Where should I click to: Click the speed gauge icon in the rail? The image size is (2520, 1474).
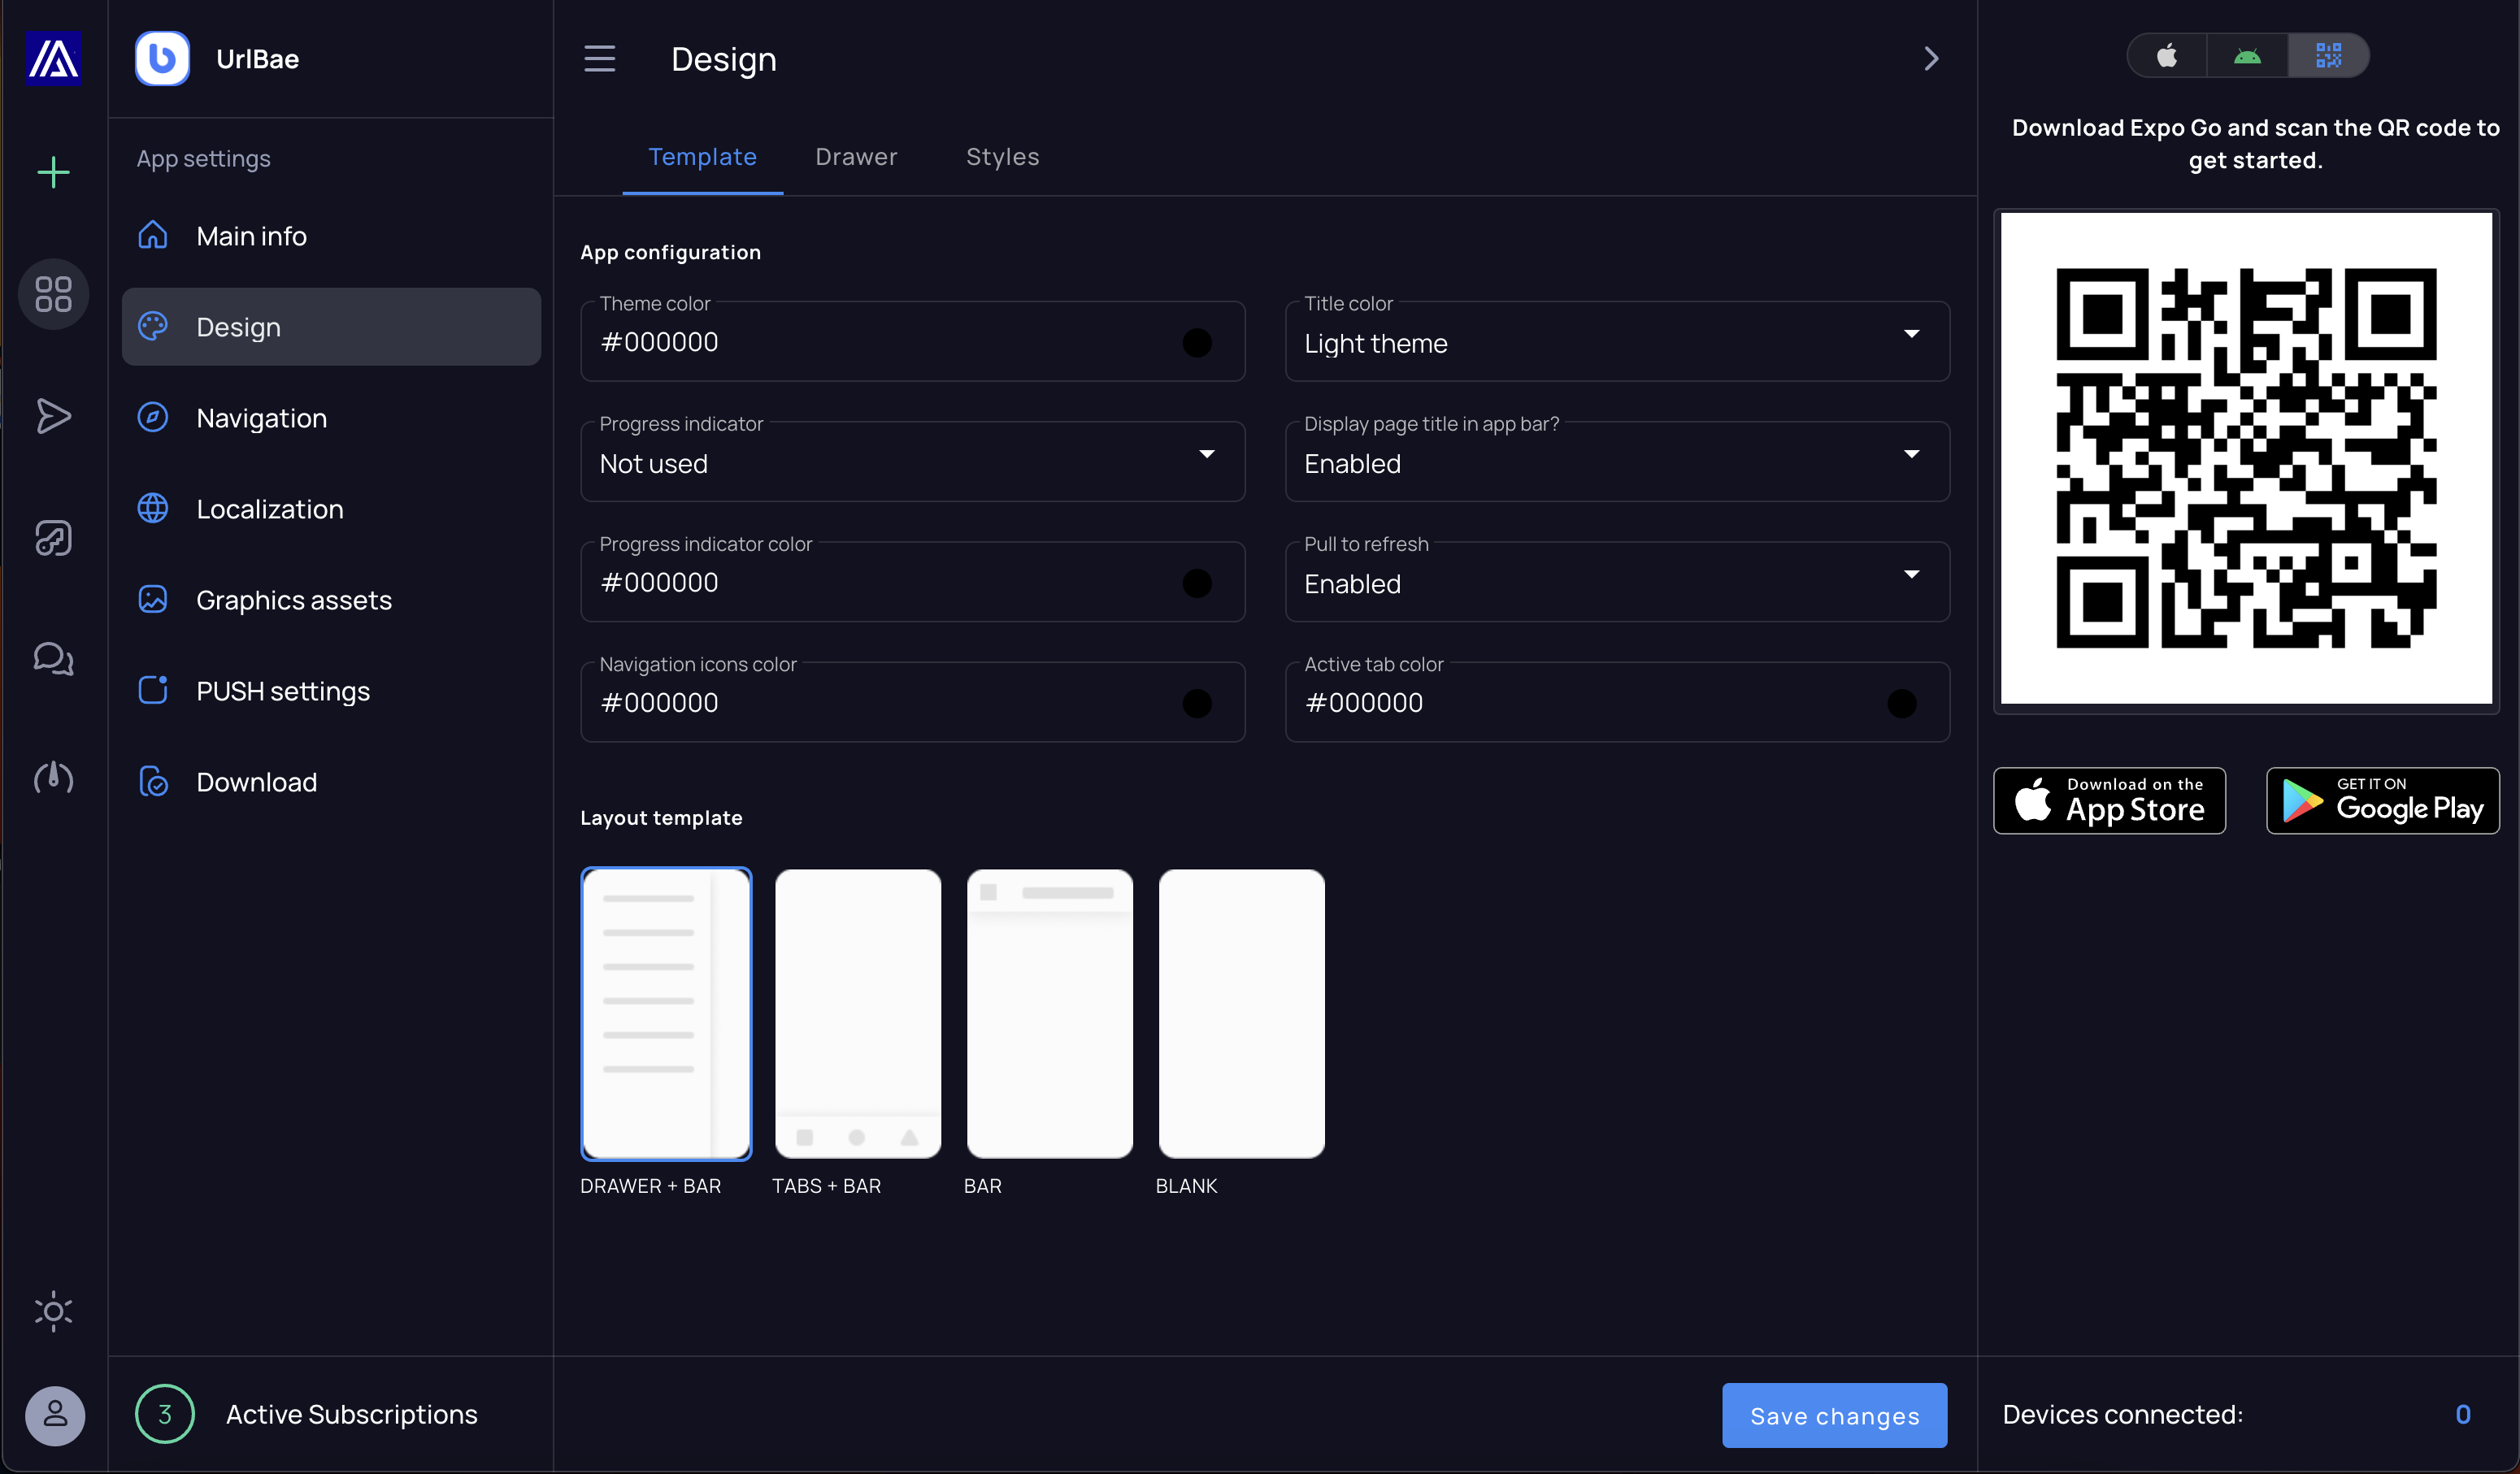pyautogui.click(x=53, y=778)
